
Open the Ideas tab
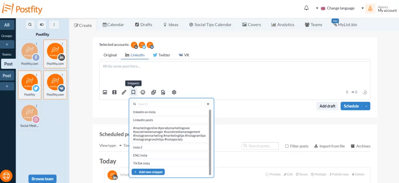(171, 24)
